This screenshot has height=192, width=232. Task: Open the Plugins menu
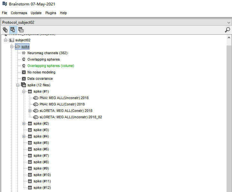51,13
